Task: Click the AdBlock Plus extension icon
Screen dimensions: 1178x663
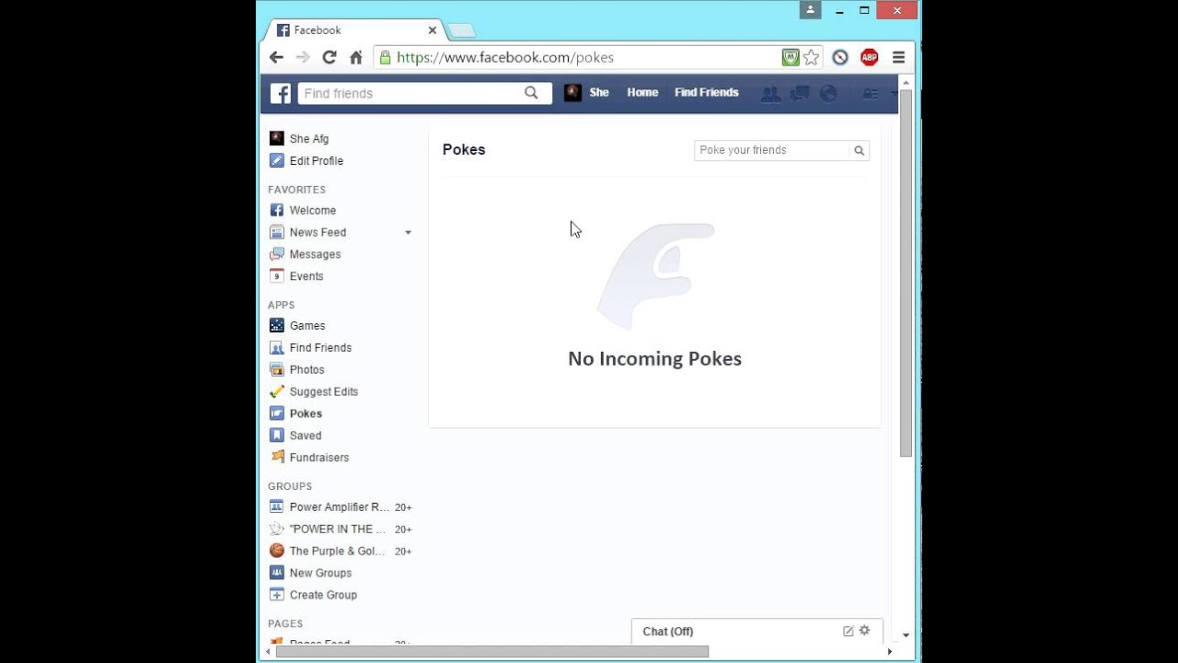Action: 869,57
